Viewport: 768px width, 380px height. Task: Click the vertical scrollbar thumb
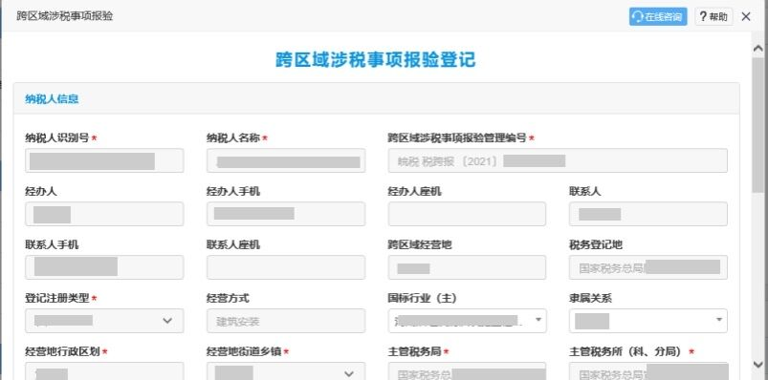pyautogui.click(x=758, y=125)
